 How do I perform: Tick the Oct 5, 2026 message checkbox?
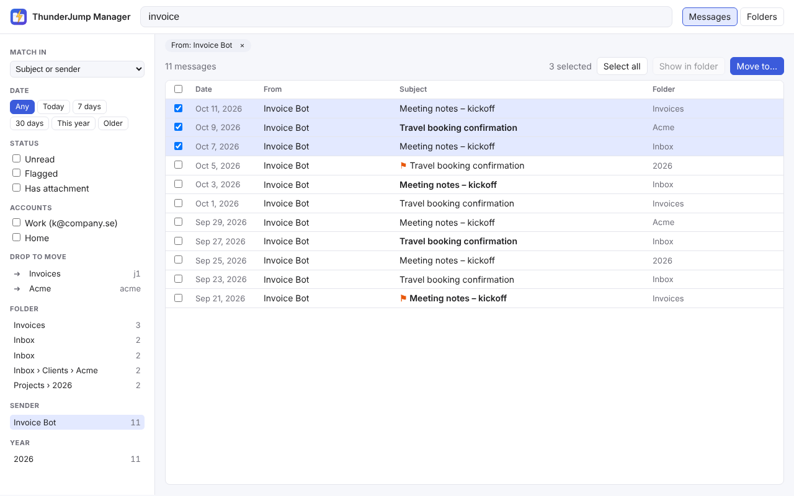pyautogui.click(x=179, y=165)
